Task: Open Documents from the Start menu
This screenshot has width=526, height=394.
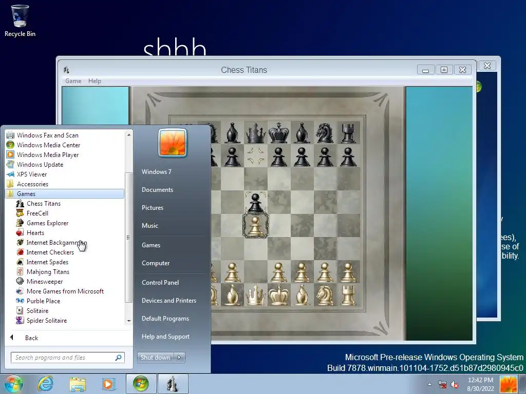Action: click(x=157, y=190)
